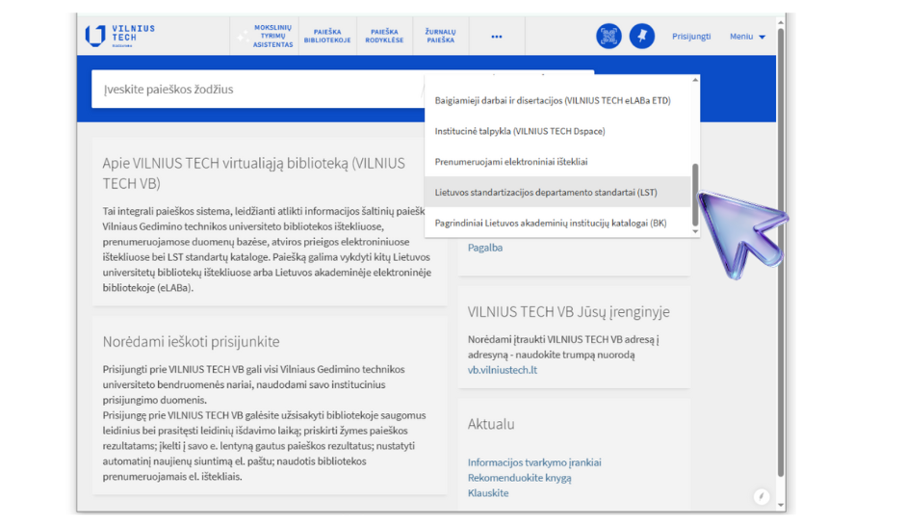Click the dropdown list scrollbar thumb
905x527 pixels.
click(x=695, y=193)
